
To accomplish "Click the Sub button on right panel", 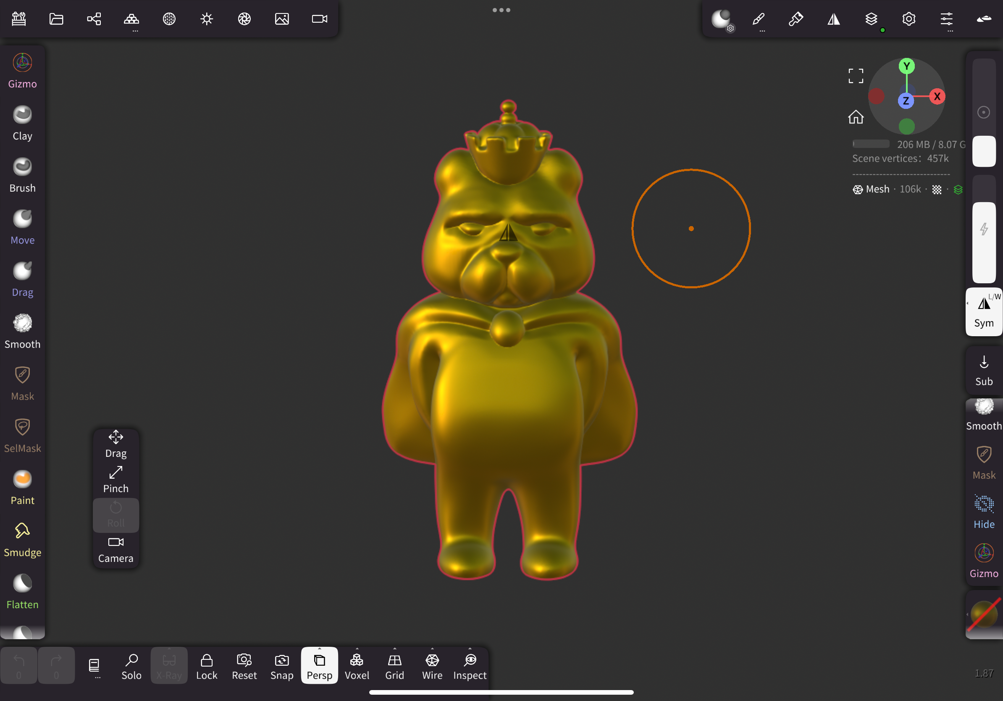I will [x=984, y=371].
